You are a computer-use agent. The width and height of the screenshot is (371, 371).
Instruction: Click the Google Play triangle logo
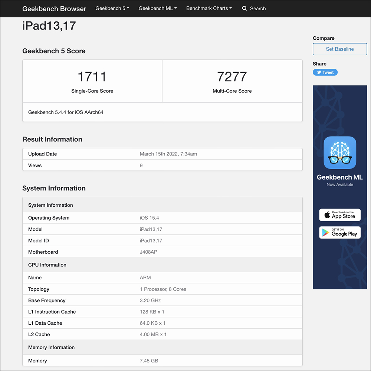coord(326,233)
